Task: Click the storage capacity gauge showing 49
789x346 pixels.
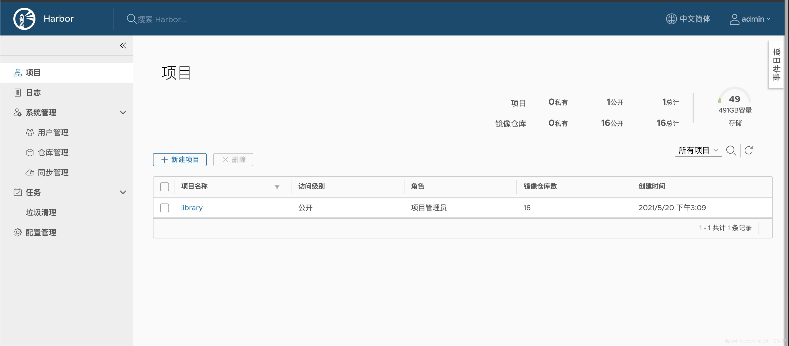Action: [x=734, y=96]
